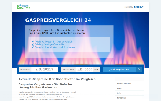Open the Brandenburg region entry
The width and height of the screenshot is (161, 101).
pos(130,98)
